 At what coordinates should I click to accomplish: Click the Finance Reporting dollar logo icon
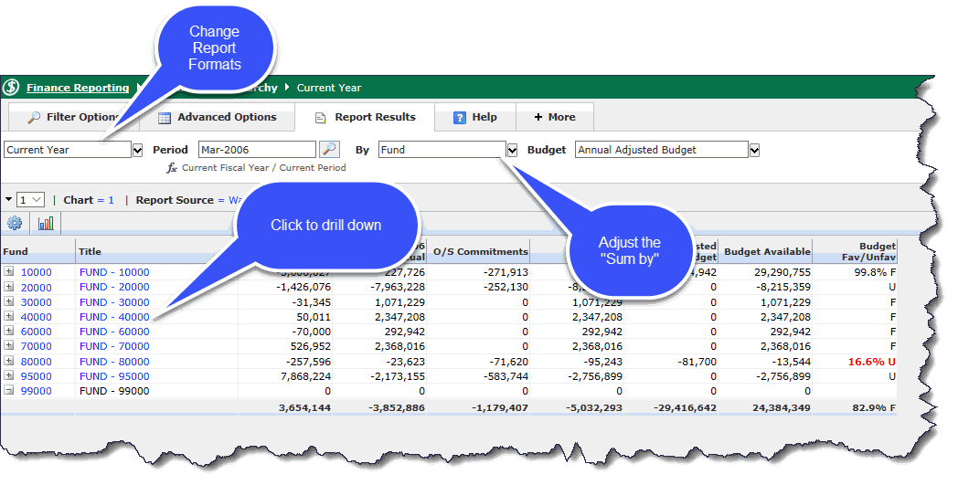(x=11, y=88)
